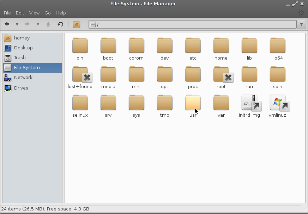Click the side pane resize handle
The height and width of the screenshot is (214, 308).
[x=64, y=118]
